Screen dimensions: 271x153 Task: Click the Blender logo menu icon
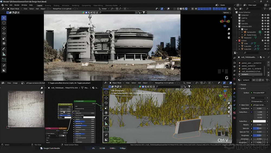coord(2,5)
